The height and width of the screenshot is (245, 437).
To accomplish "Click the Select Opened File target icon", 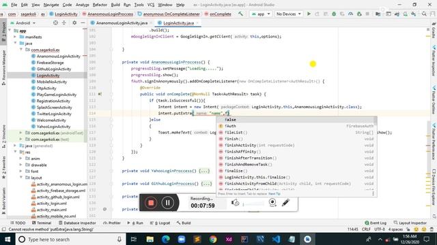I will pos(55,22).
